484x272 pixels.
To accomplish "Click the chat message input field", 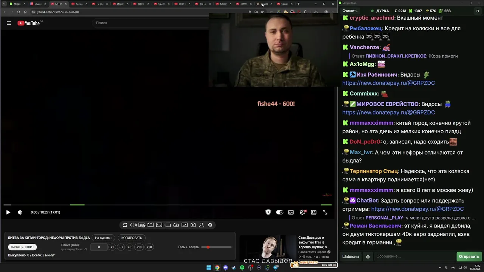I will (x=414, y=257).
